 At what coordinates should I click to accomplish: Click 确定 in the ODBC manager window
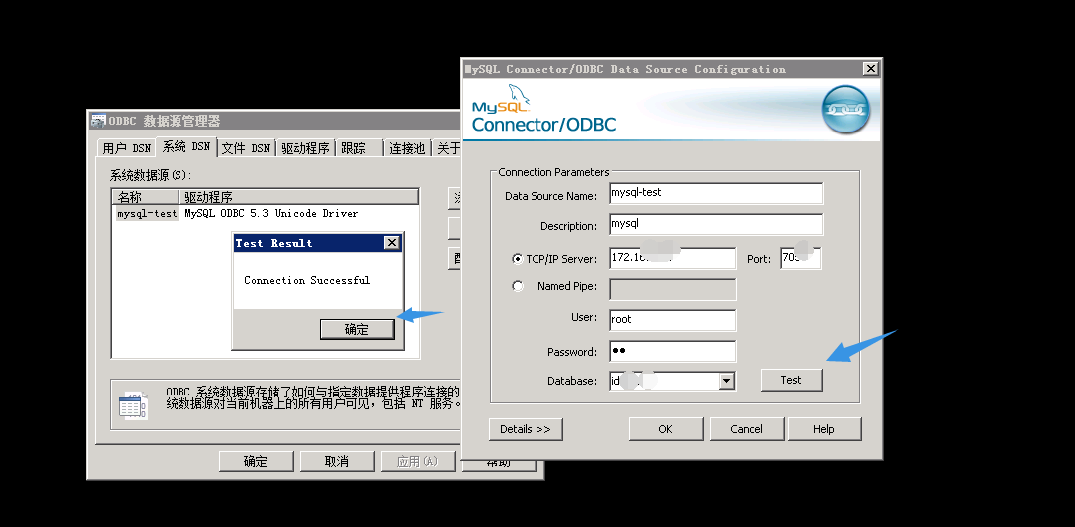click(x=256, y=461)
